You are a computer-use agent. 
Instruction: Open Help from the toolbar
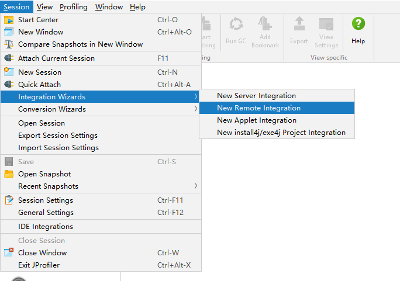pos(358,30)
